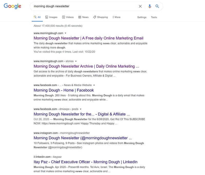This screenshot has height=175, width=205.
Task: Switch to the Images tab
Action: coord(51,17)
